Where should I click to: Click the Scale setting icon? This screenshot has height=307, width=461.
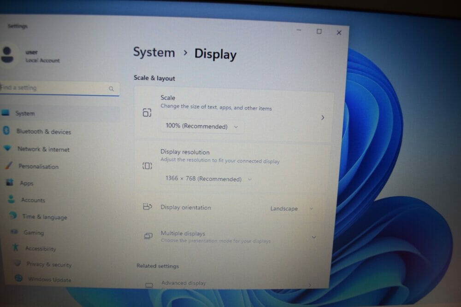coord(147,112)
